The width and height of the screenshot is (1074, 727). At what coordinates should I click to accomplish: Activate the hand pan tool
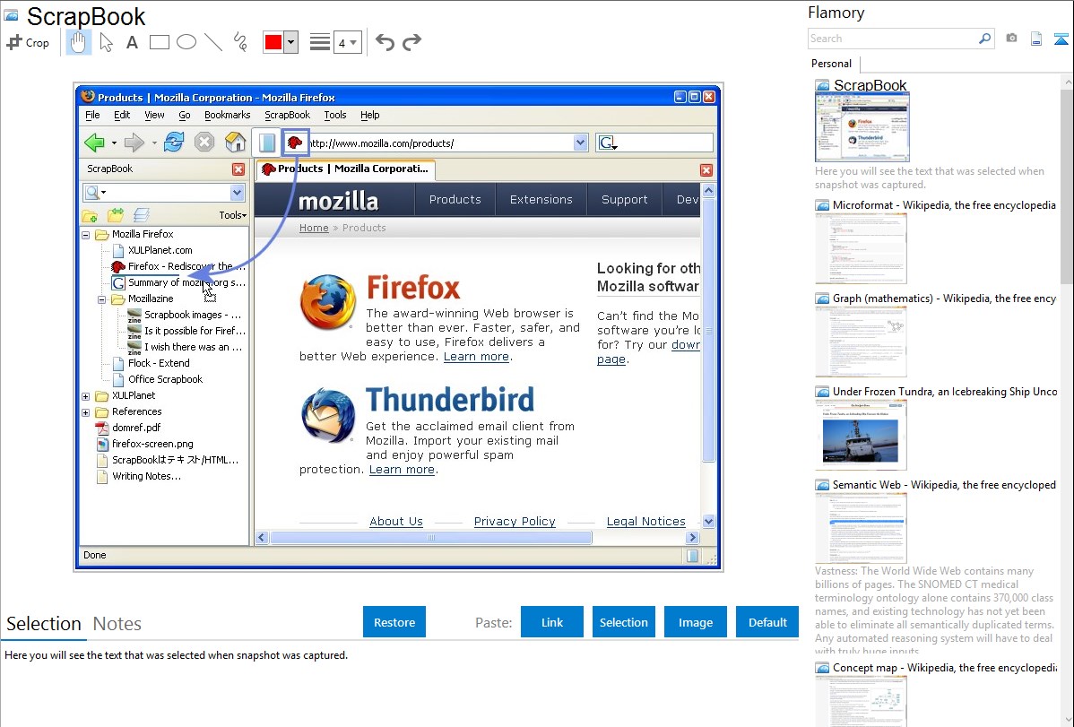[79, 42]
